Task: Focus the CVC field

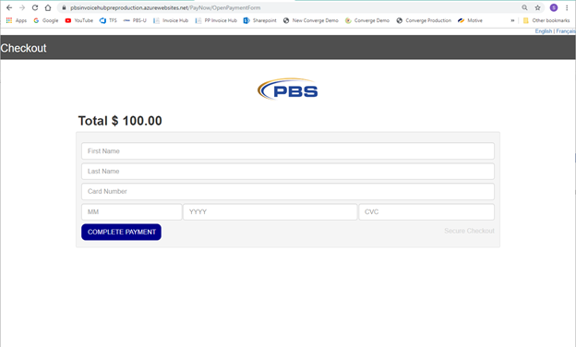Action: (426, 212)
